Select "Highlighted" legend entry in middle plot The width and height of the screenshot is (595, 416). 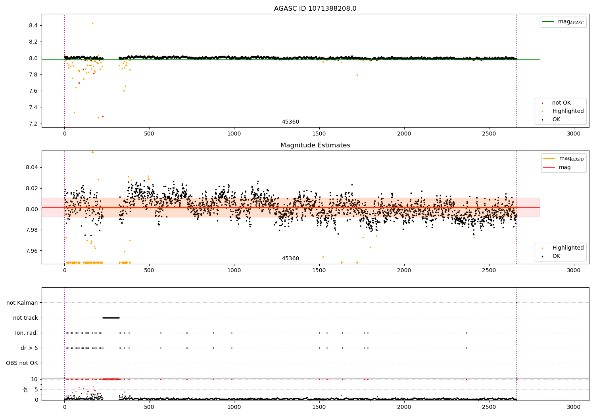pyautogui.click(x=568, y=248)
